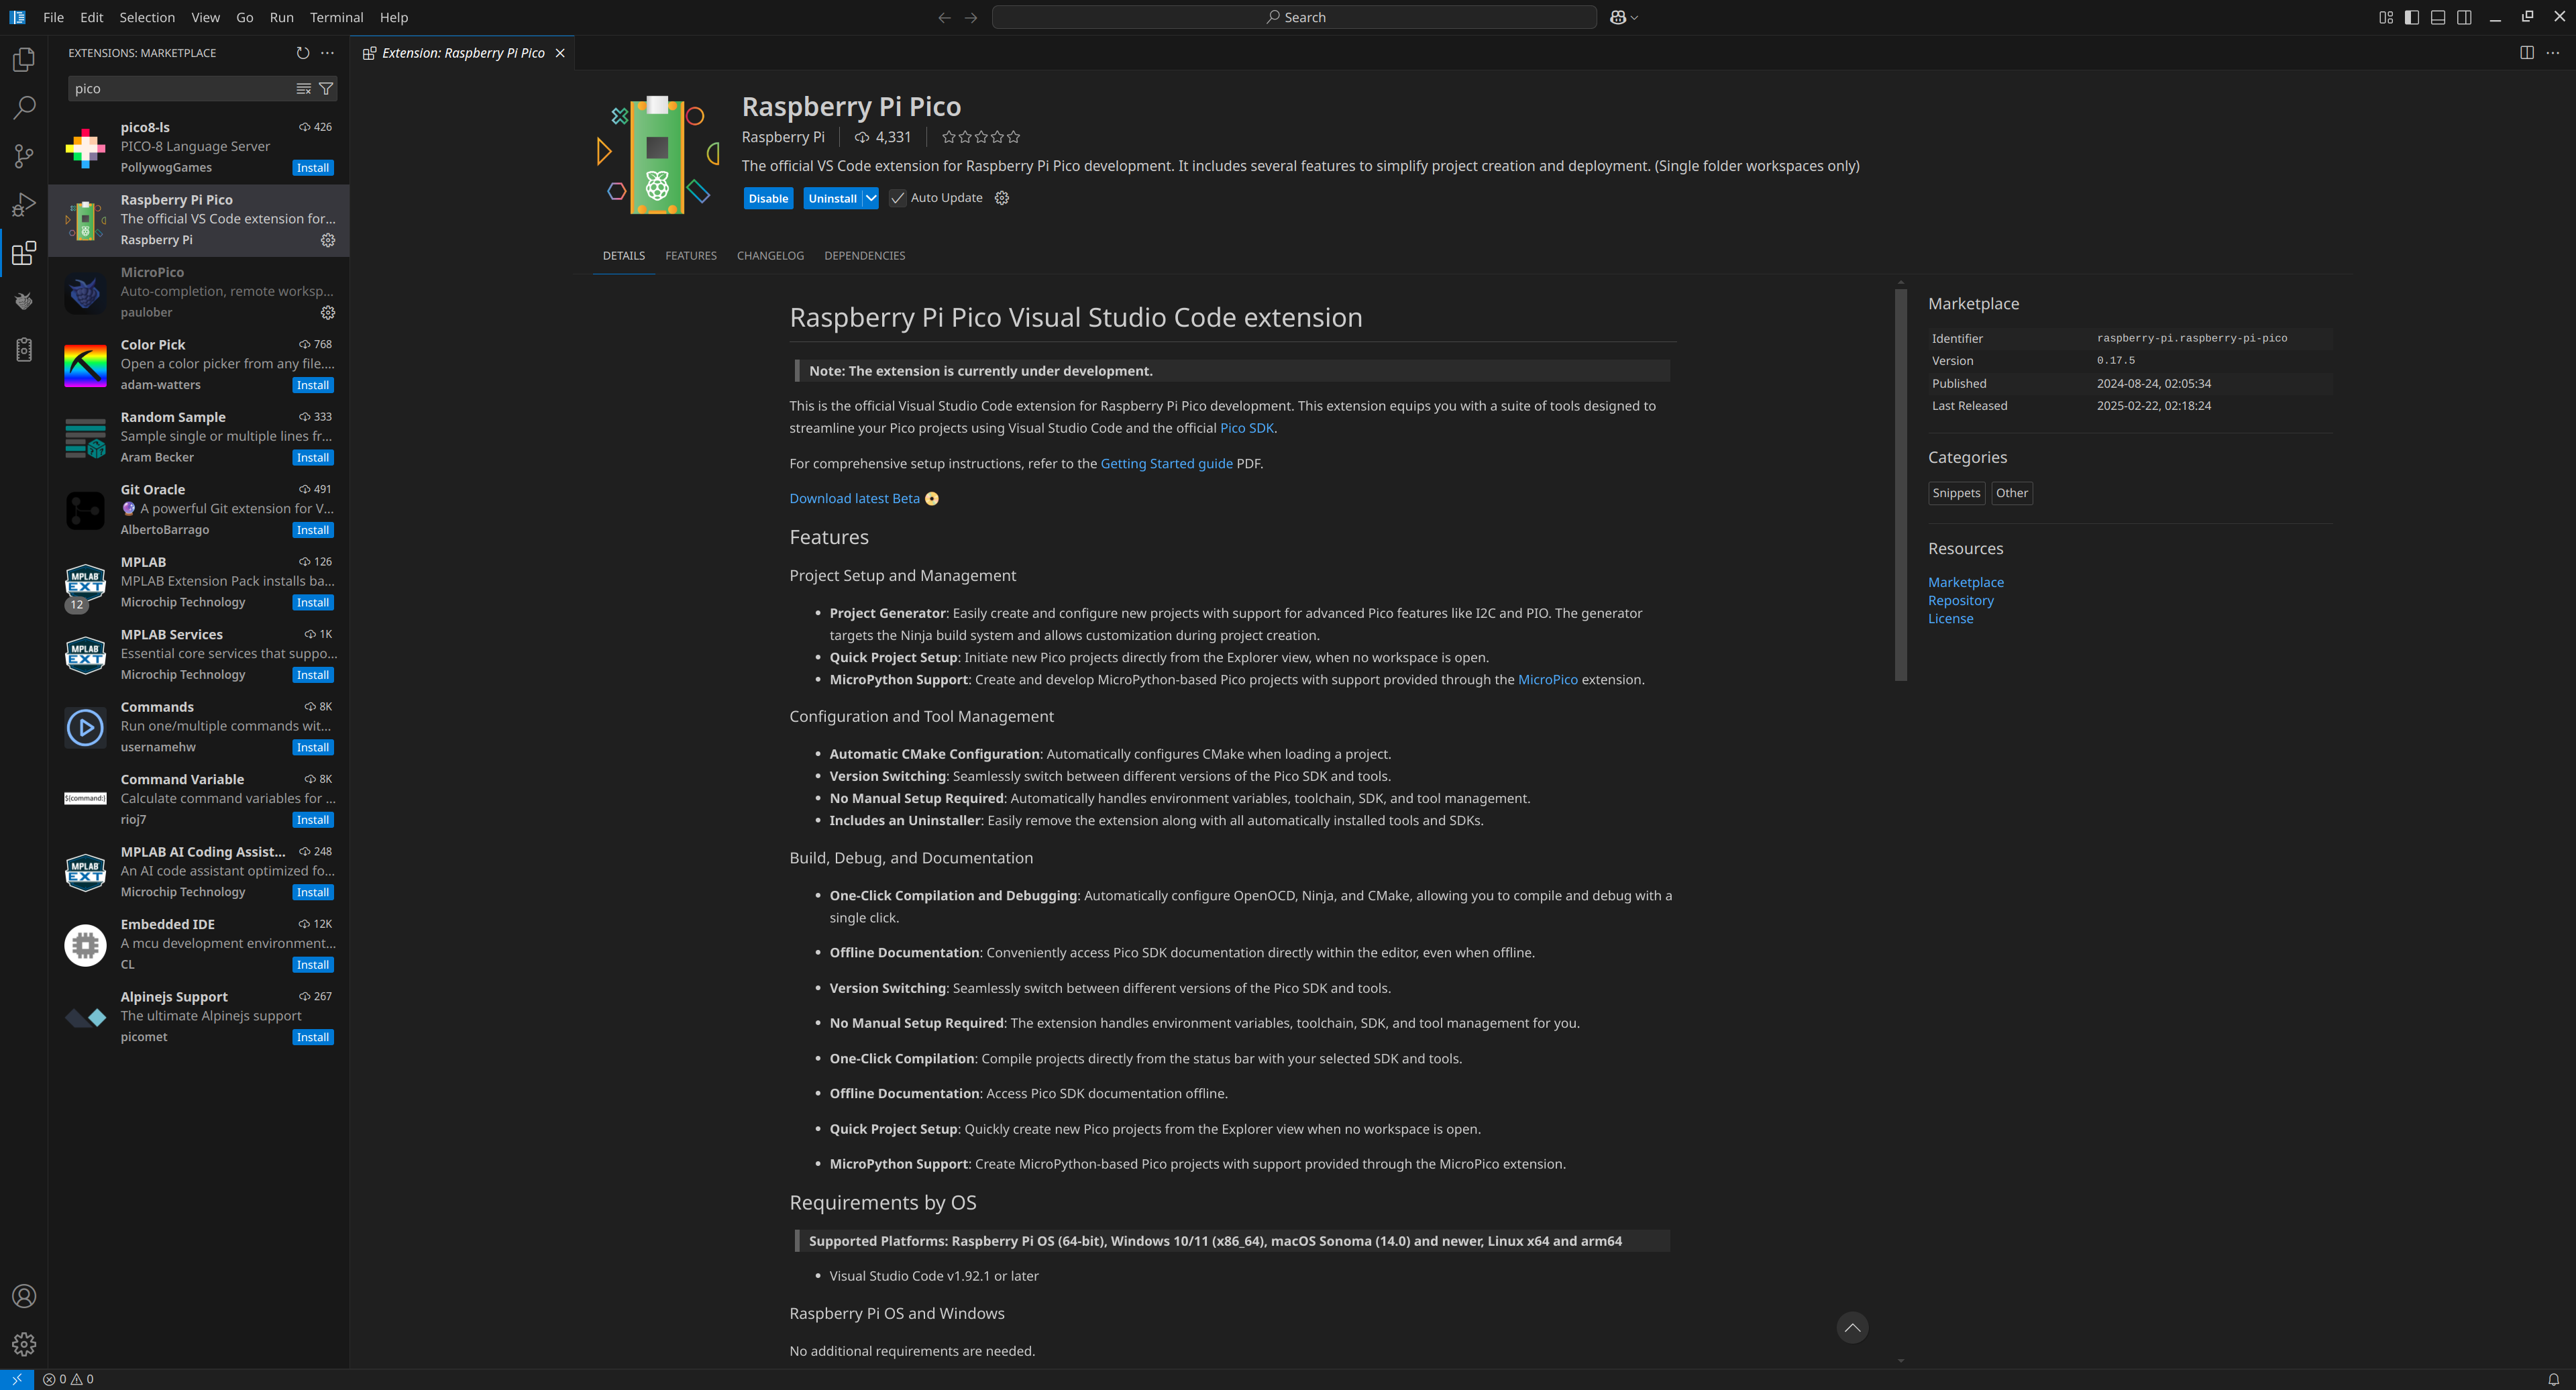
Task: Show errors and warnings in status bar
Action: (x=68, y=1379)
